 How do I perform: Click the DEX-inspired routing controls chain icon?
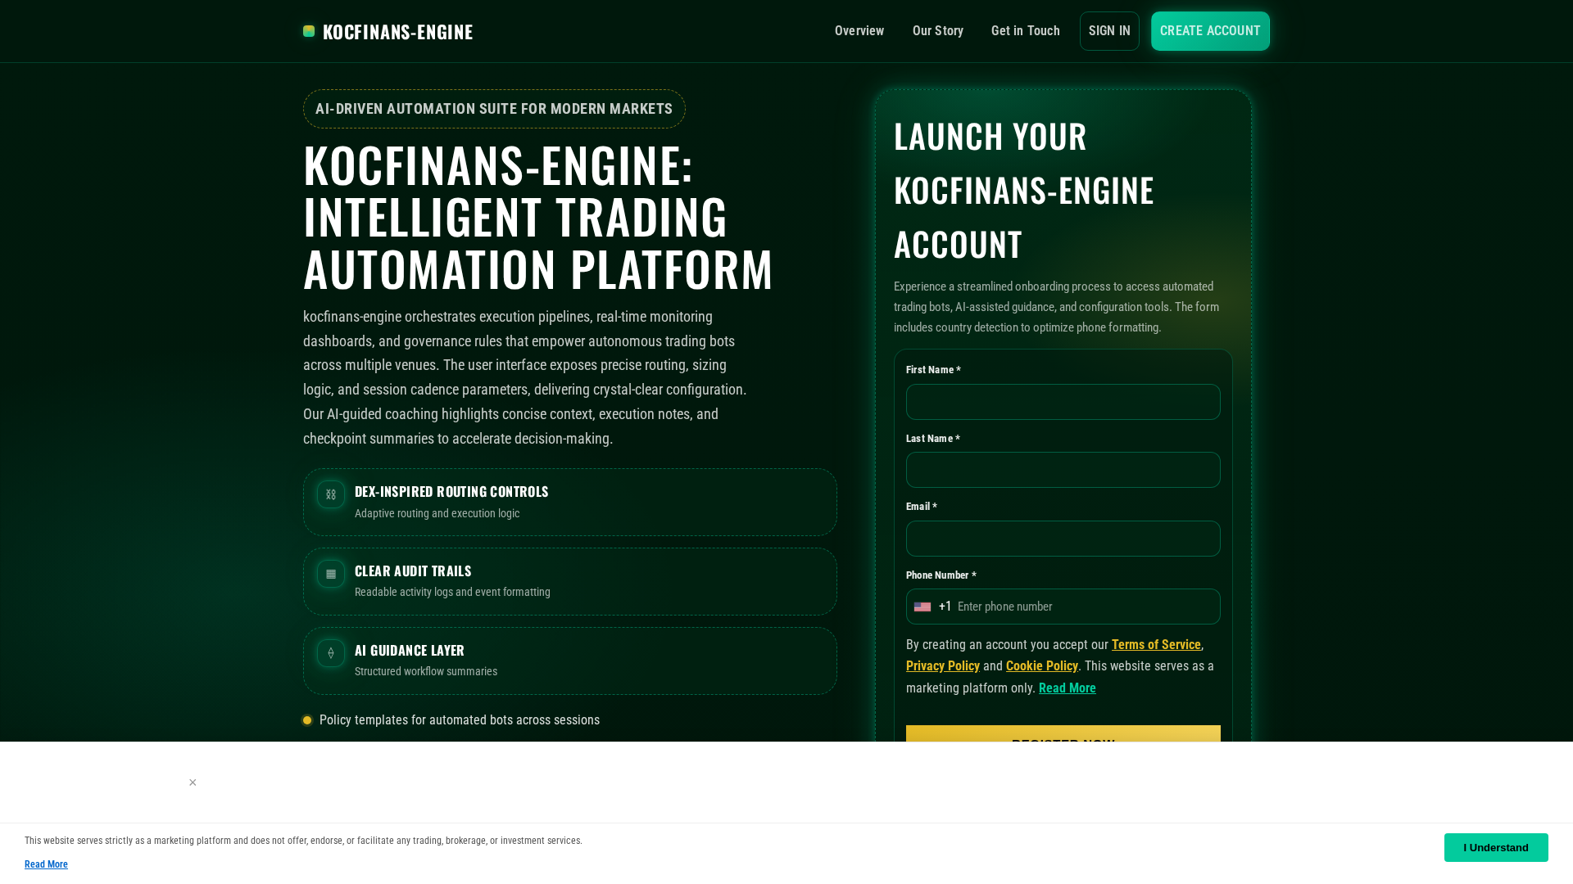click(x=331, y=494)
